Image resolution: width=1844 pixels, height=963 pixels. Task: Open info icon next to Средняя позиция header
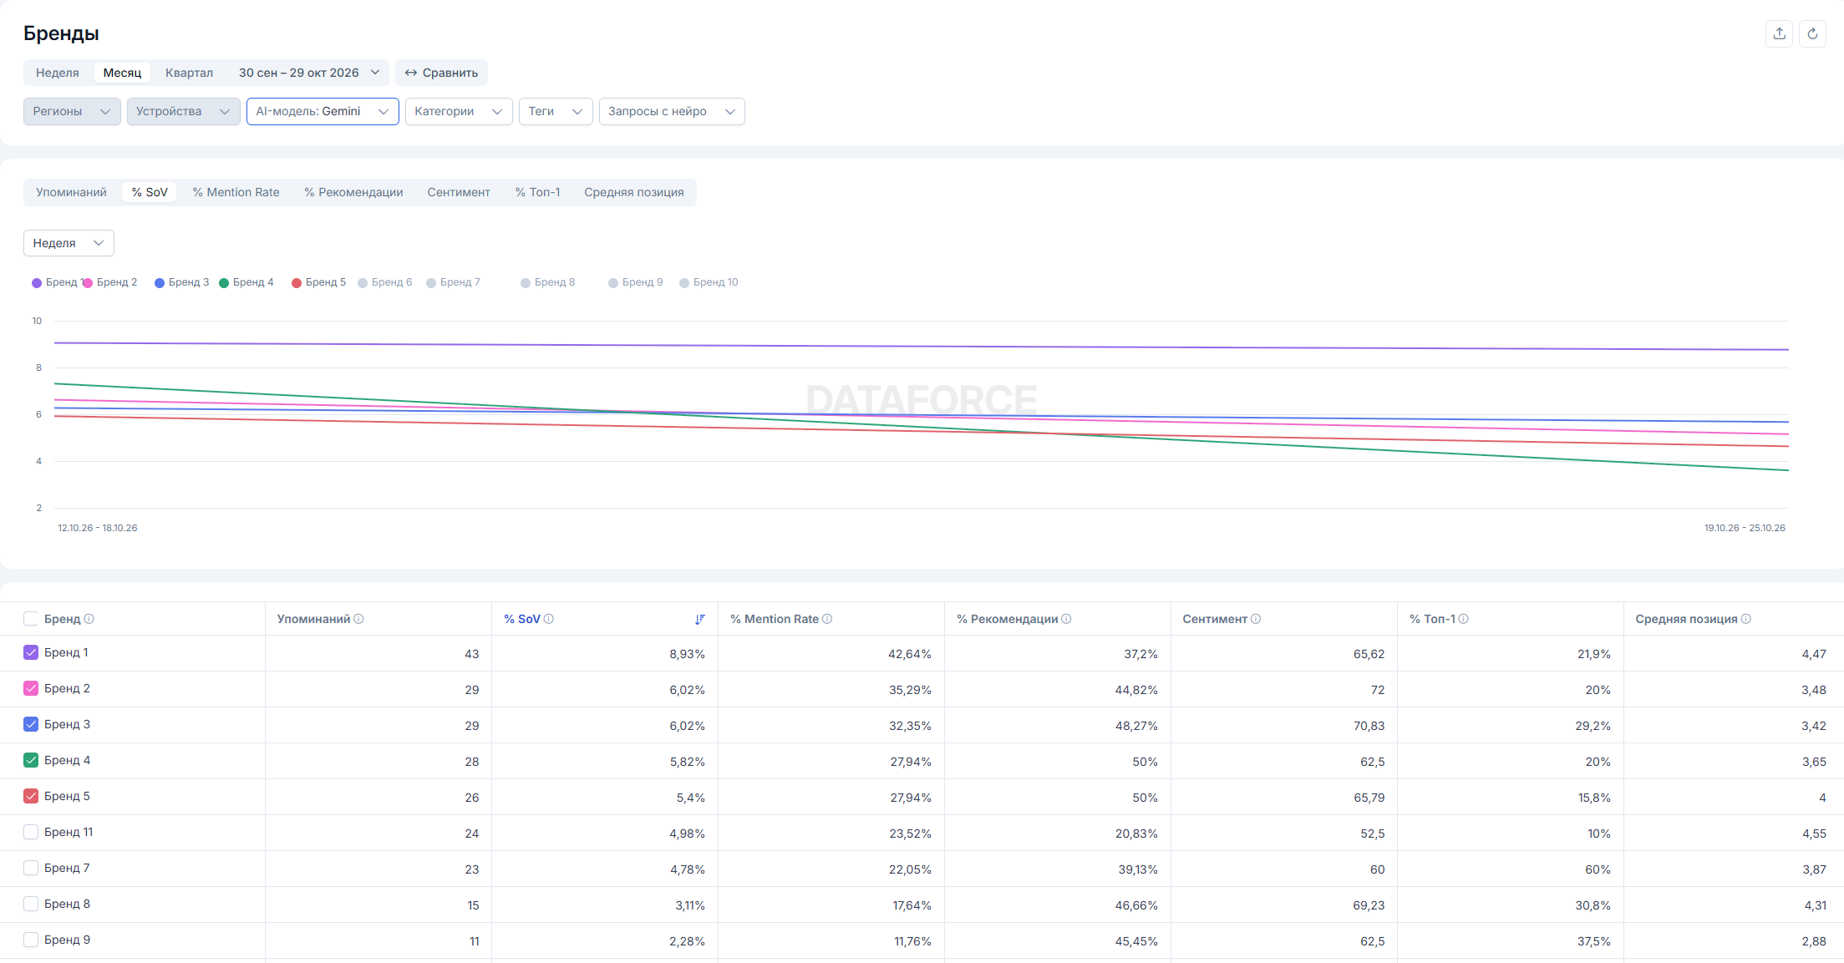pyautogui.click(x=1745, y=619)
